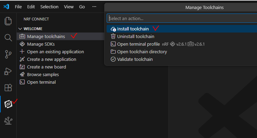Choose Open terminal profile option
The height and width of the screenshot is (138, 257).
(182, 44)
